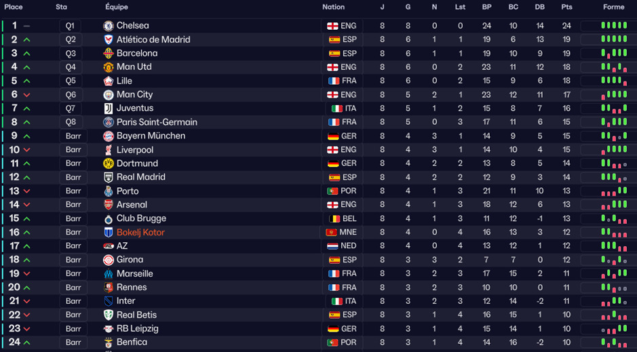Image resolution: width=637 pixels, height=352 pixels.
Task: Click the Belgium flag for Club Brugge
Action: coord(334,219)
